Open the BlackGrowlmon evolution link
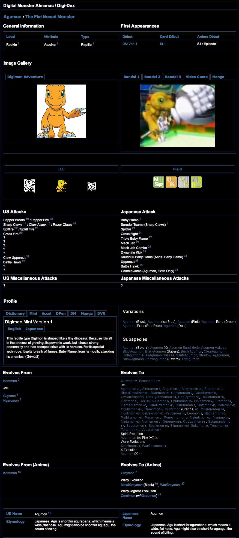 click(133, 393)
